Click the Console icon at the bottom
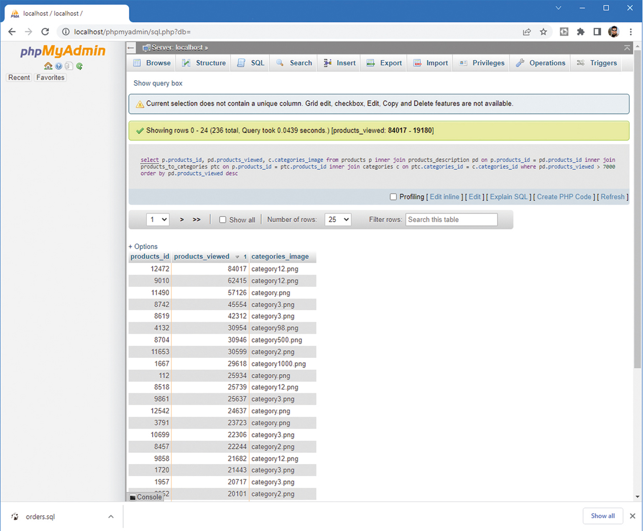This screenshot has height=531, width=643. [x=133, y=497]
